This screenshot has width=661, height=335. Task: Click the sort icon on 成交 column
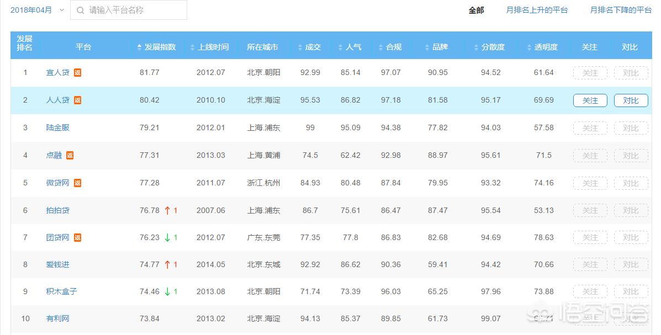pos(298,47)
